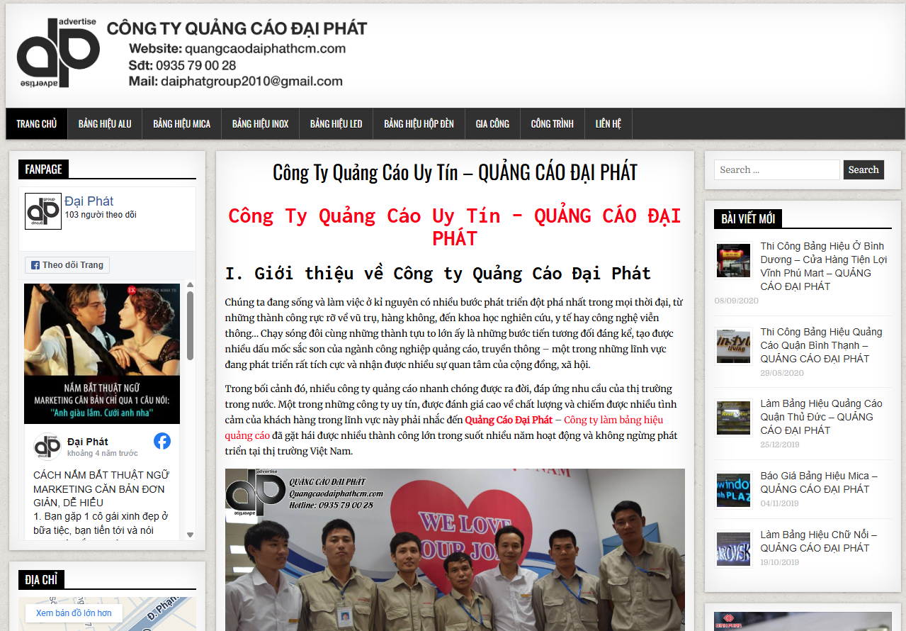Click the Facebook logo icon in post
Image resolution: width=906 pixels, height=631 pixels.
[x=162, y=441]
